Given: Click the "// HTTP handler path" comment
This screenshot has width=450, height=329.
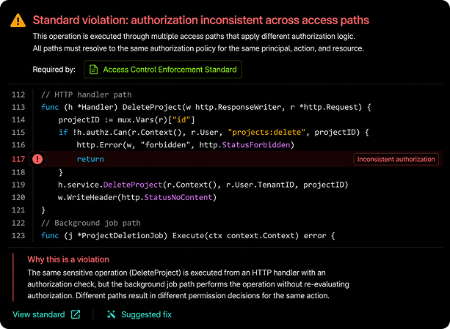Looking at the screenshot, I should pyautogui.click(x=86, y=95).
